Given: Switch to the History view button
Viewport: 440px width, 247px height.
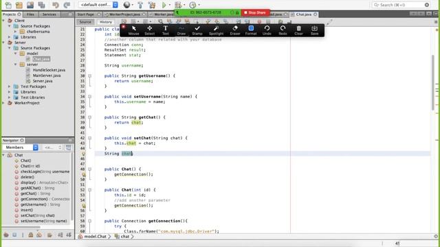Looking at the screenshot, I should click(106, 22).
